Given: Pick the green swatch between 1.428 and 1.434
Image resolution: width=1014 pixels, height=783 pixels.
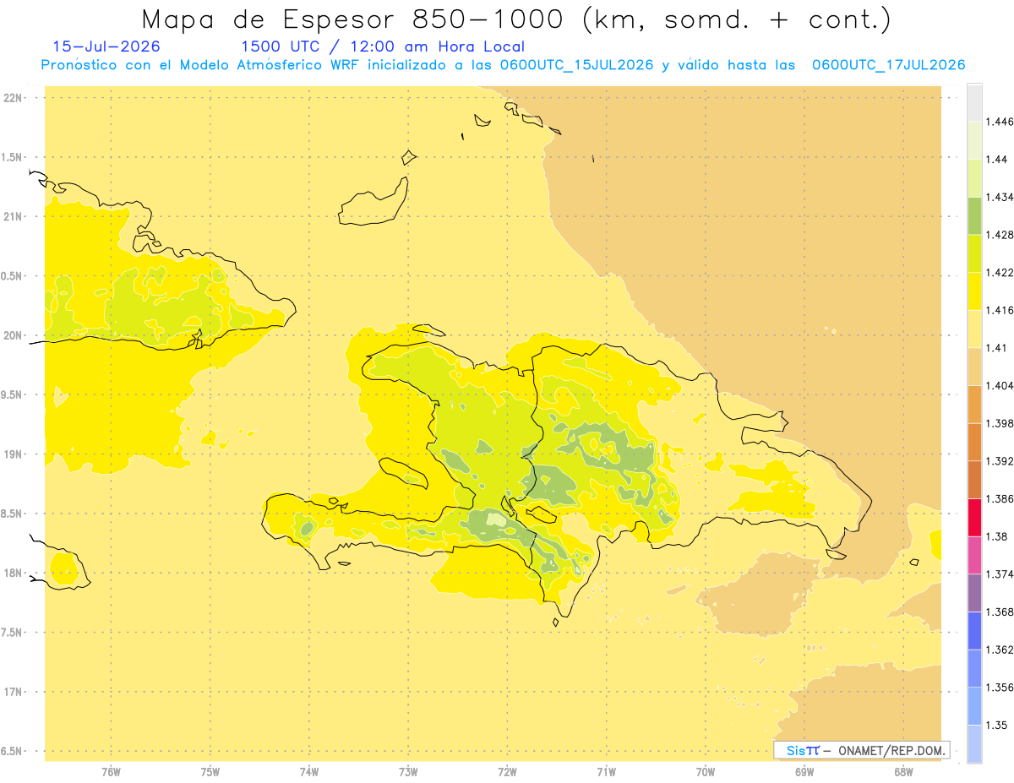Looking at the screenshot, I should pos(974,216).
